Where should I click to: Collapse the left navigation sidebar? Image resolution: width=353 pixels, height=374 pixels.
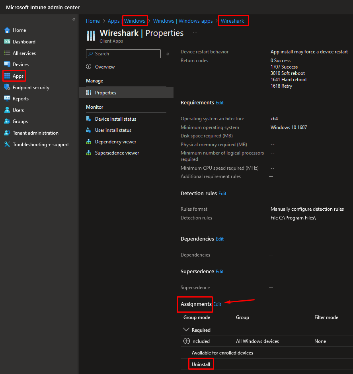[x=74, y=20]
